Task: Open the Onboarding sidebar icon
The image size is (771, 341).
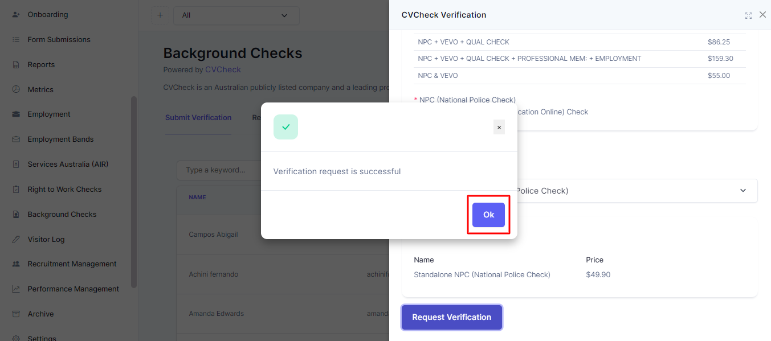Action: point(16,15)
